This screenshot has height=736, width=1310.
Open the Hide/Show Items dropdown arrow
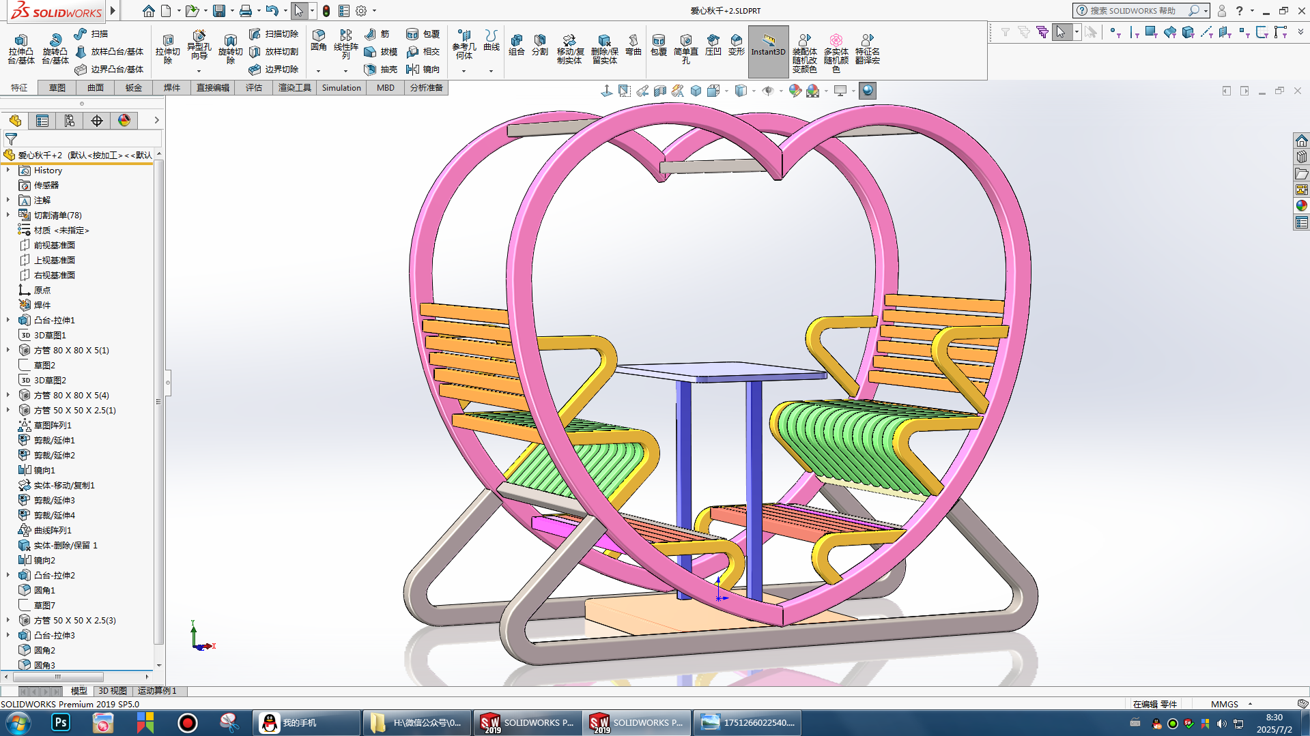781,91
